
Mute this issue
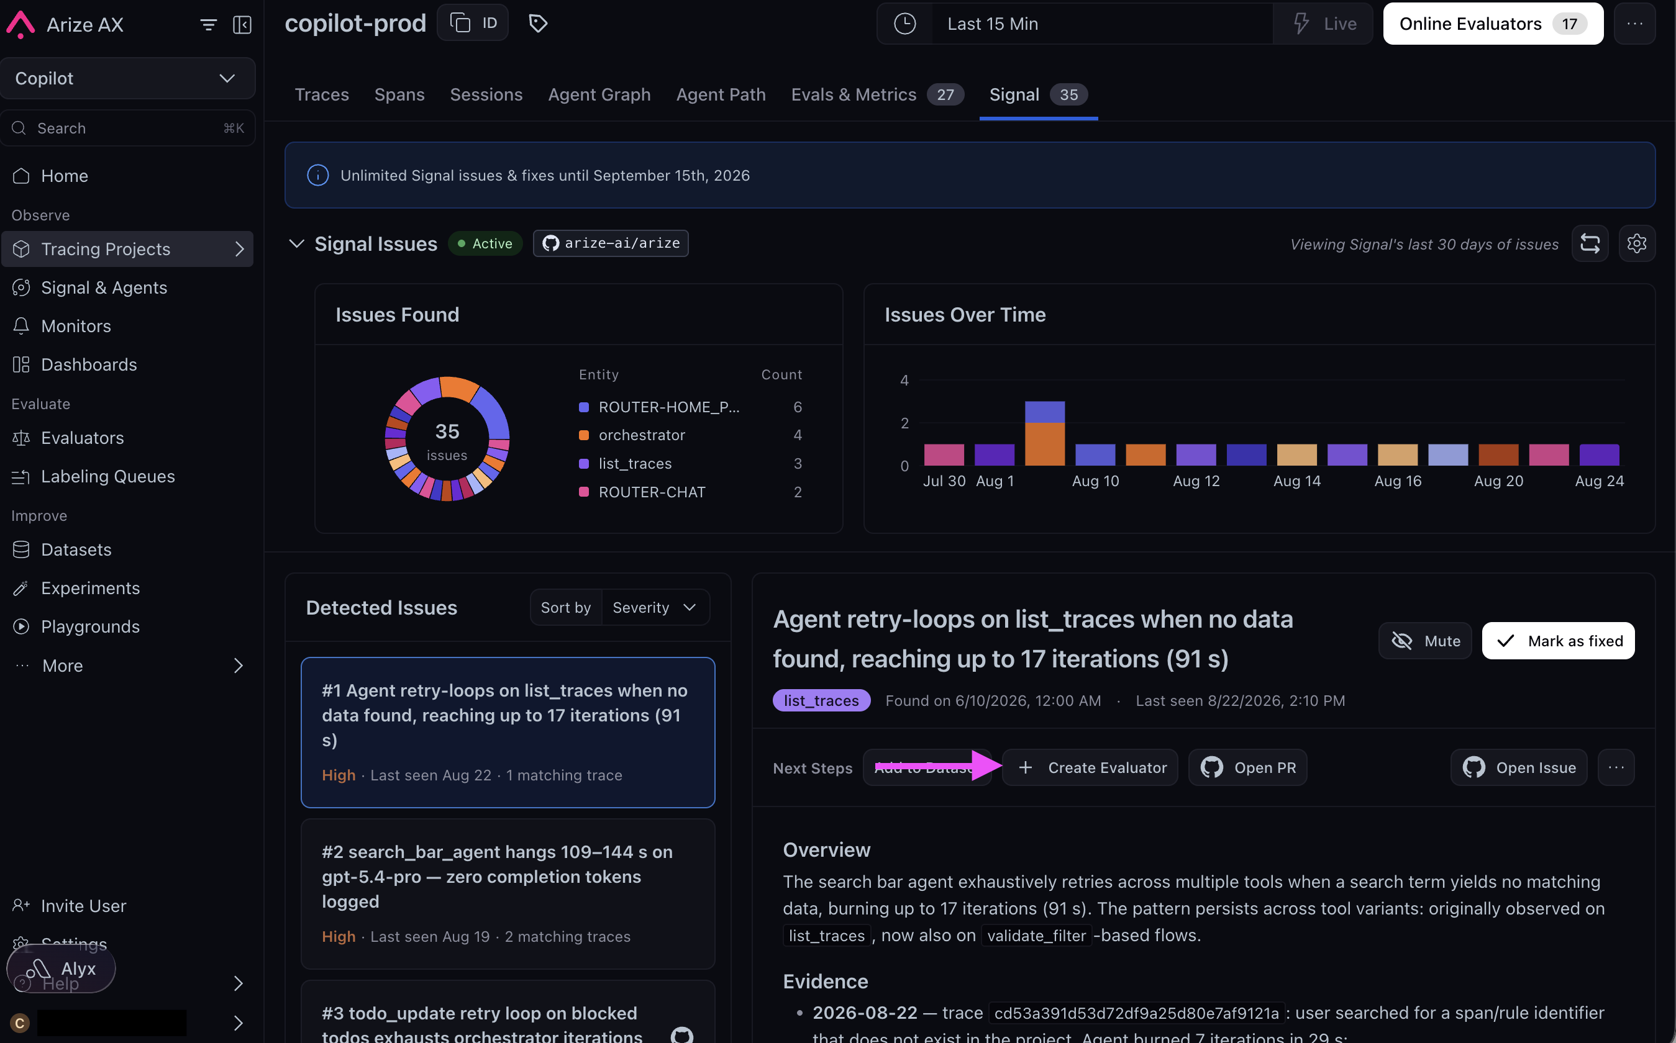[x=1426, y=641]
